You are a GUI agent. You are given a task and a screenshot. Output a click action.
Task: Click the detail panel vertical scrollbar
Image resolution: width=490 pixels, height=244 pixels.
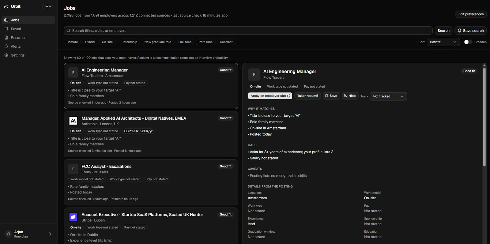(484, 117)
